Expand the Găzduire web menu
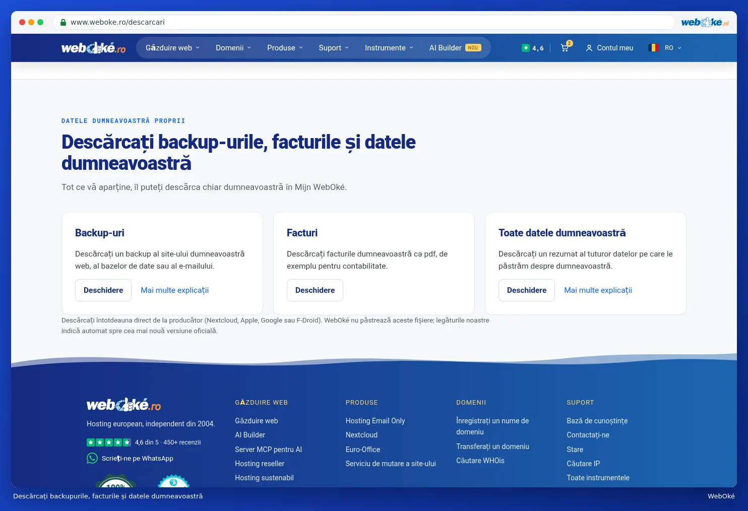748x511 pixels. [173, 48]
